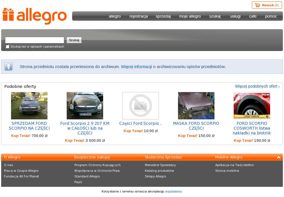Open 'Praca w Grupie Allegro' footer link
The width and height of the screenshot is (284, 197).
pos(21,171)
